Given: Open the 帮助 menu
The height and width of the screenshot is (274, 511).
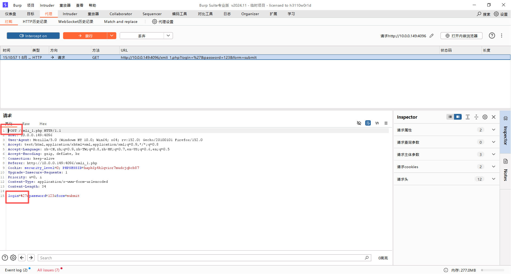Looking at the screenshot, I should pyautogui.click(x=92, y=5).
